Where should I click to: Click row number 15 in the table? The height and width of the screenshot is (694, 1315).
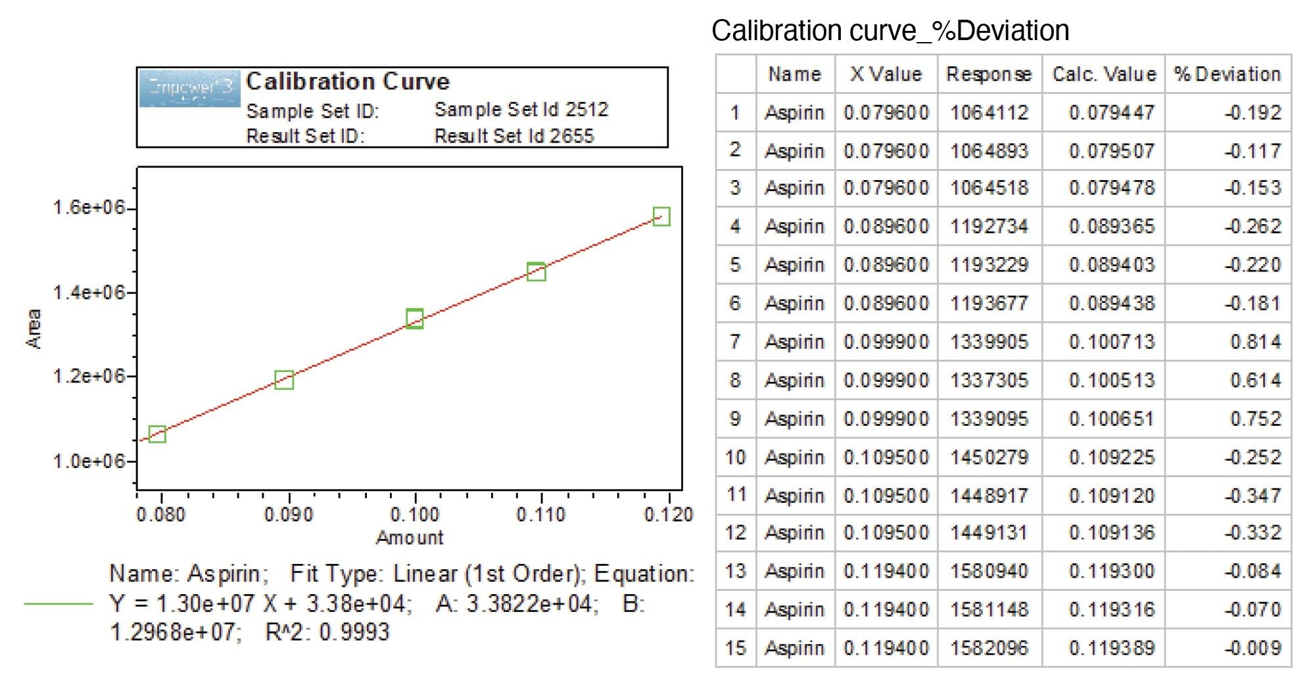click(735, 648)
